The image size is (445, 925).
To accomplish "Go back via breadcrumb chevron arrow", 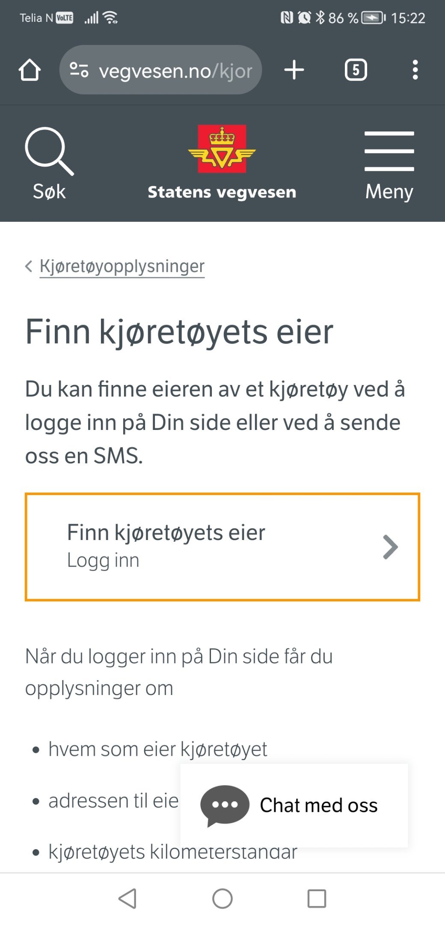I will 29,266.
